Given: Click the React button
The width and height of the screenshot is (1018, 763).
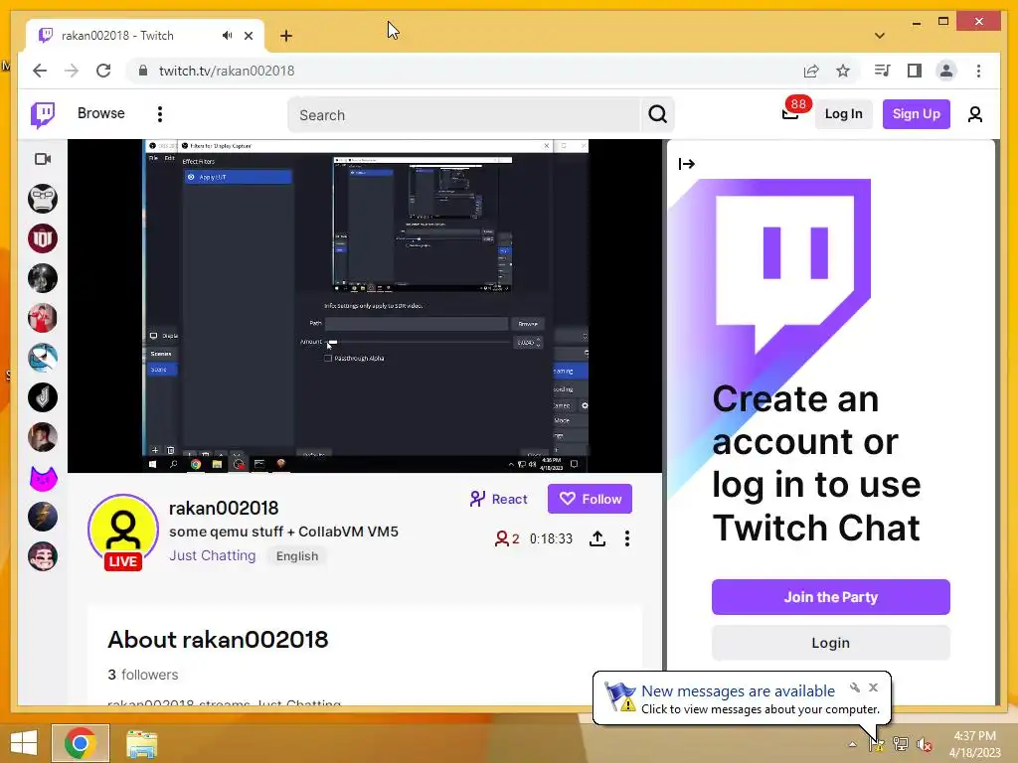Looking at the screenshot, I should coord(499,499).
